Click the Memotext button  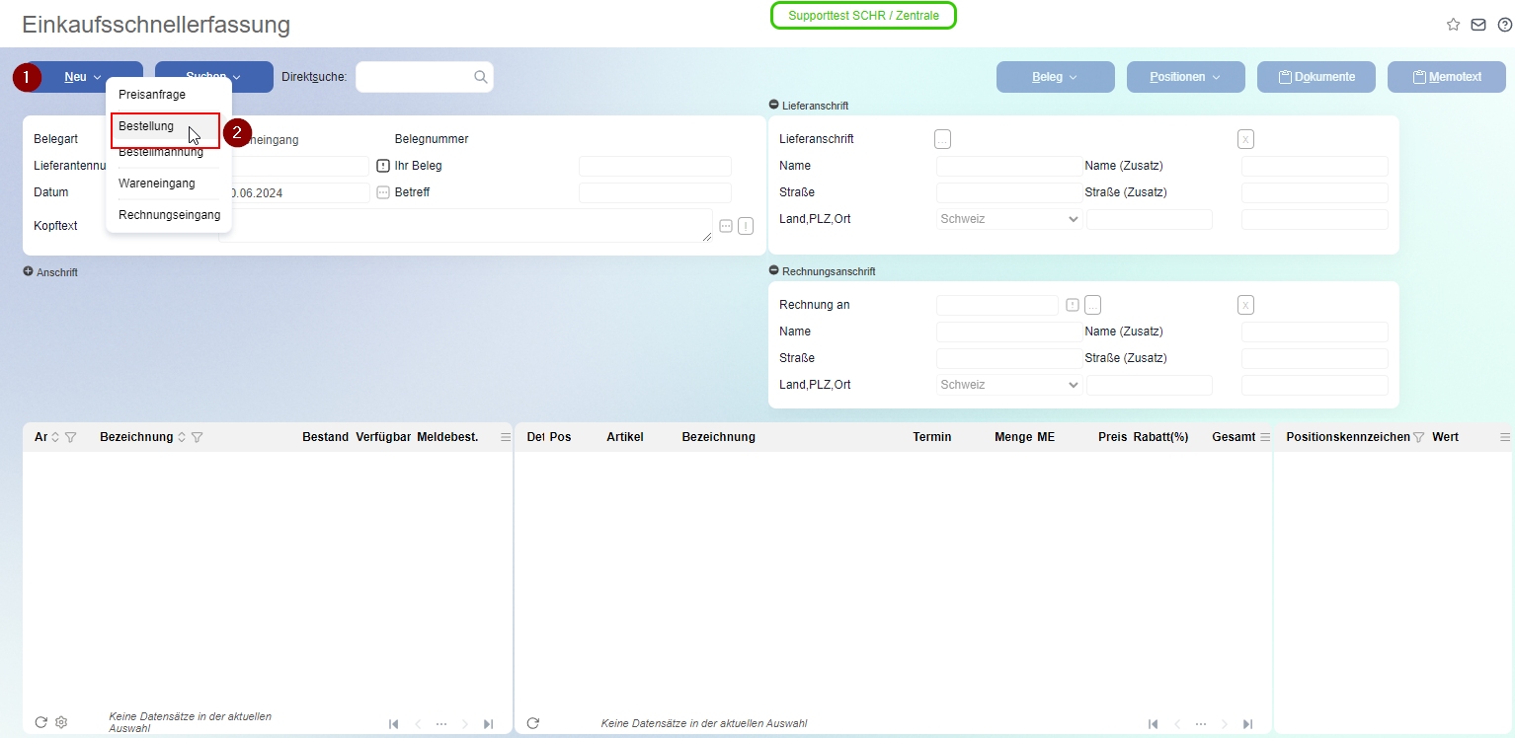pyautogui.click(x=1446, y=77)
